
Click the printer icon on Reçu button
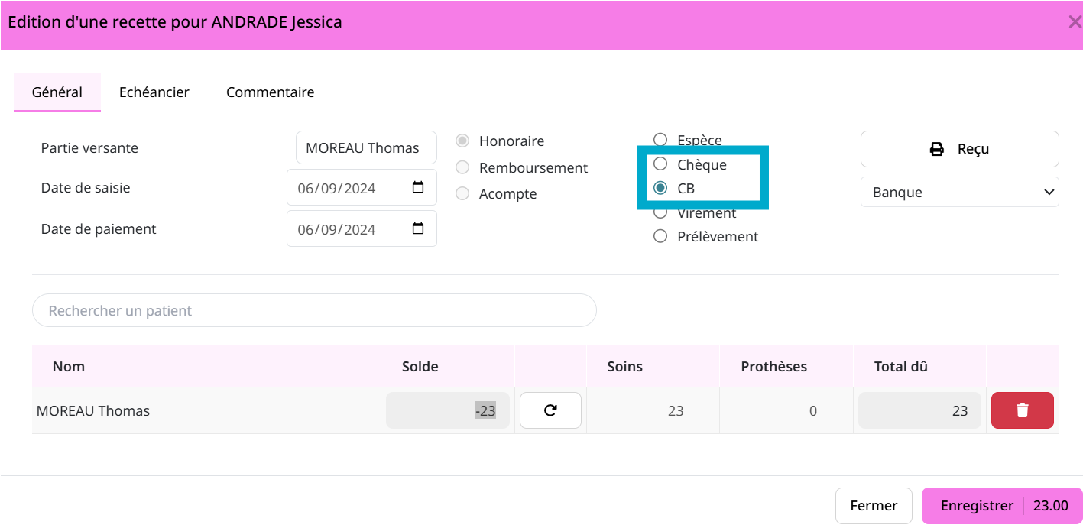(x=936, y=149)
